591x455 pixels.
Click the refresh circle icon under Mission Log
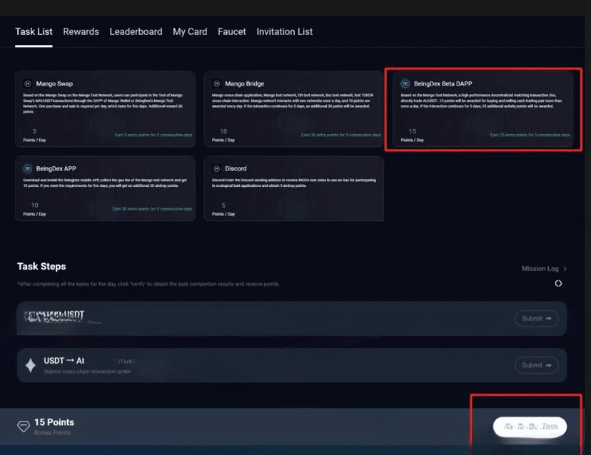point(558,283)
